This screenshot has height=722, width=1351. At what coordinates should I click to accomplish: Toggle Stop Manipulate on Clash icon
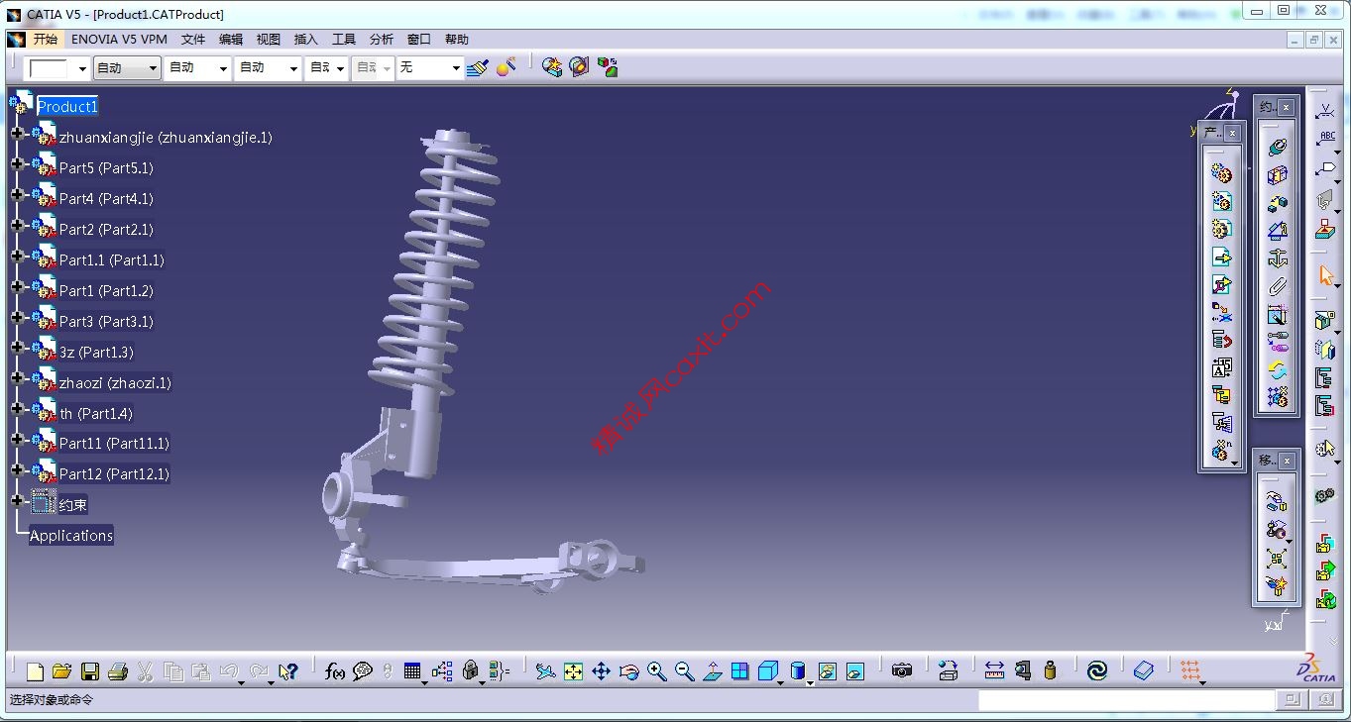coord(1276,586)
